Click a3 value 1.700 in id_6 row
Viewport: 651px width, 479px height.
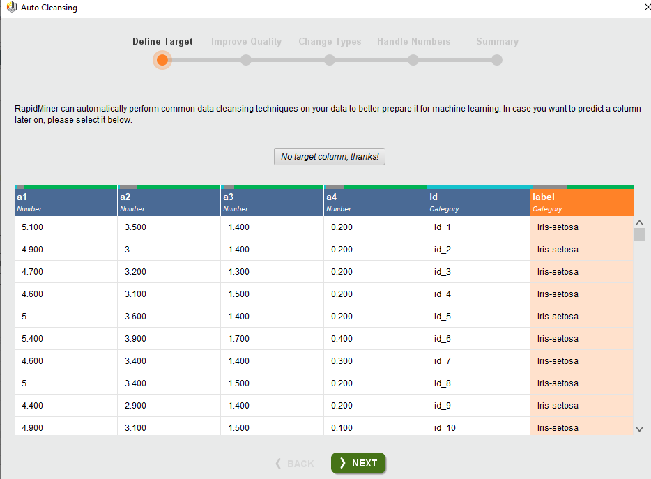pos(272,339)
